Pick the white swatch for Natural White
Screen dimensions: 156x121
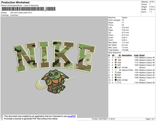(x=116, y=70)
